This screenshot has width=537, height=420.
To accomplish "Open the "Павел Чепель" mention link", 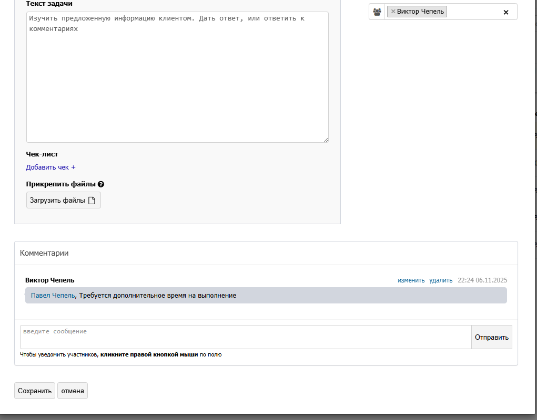I will [53, 296].
